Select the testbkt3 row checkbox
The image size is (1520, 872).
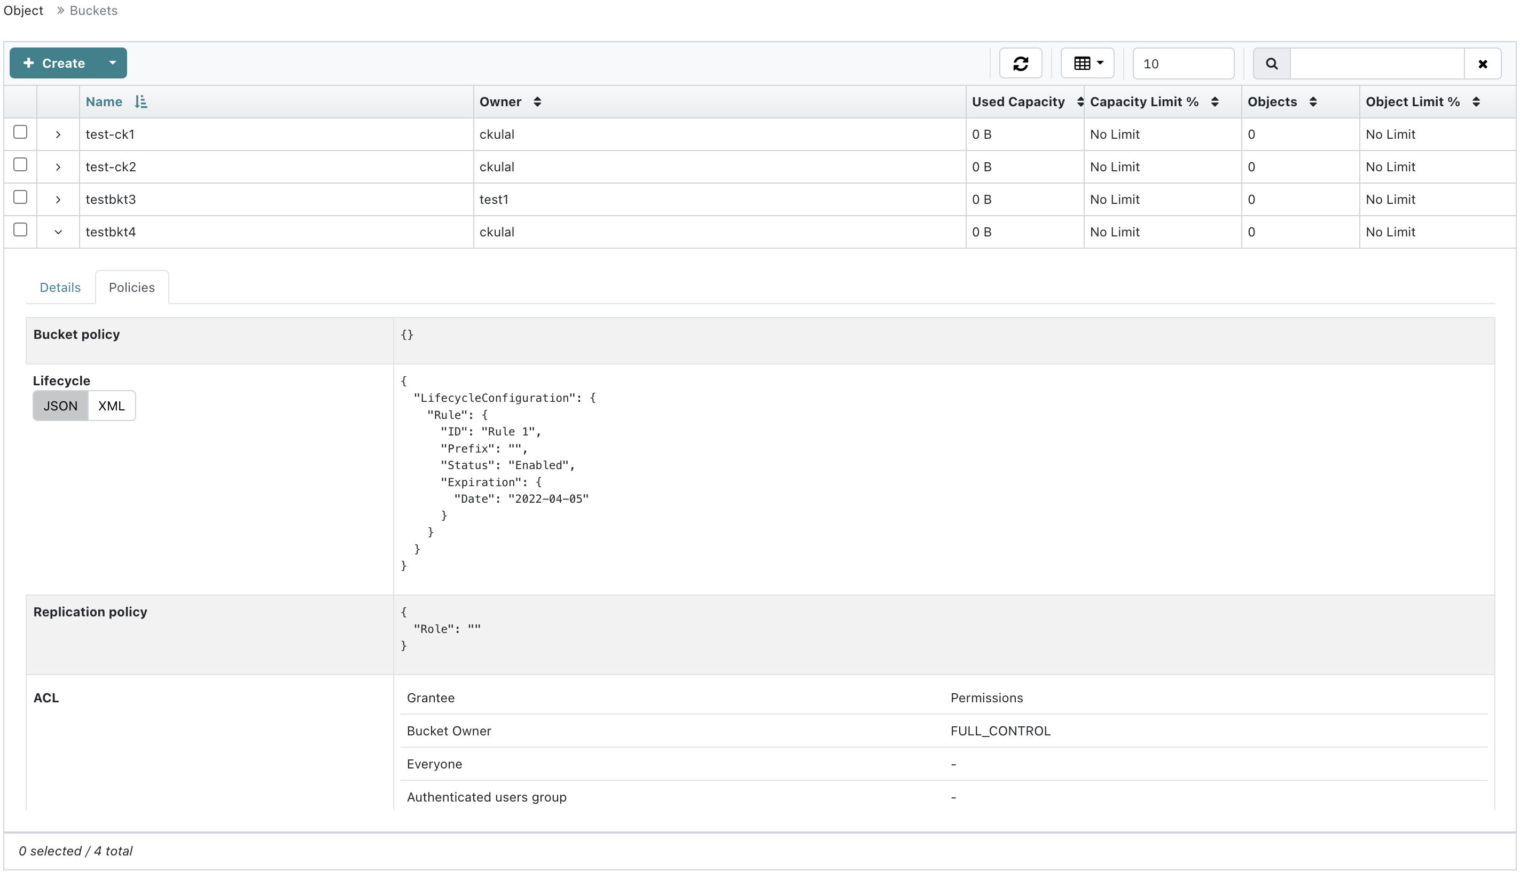pos(20,197)
